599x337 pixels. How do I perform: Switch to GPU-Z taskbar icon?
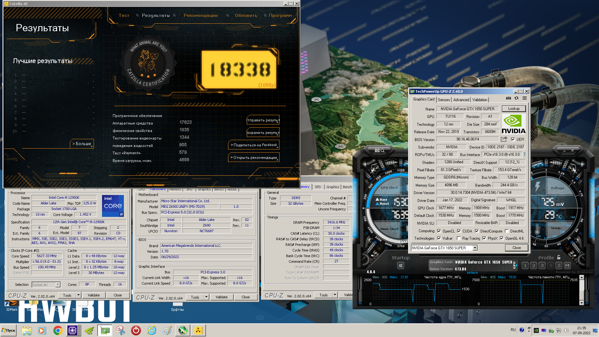(105, 330)
